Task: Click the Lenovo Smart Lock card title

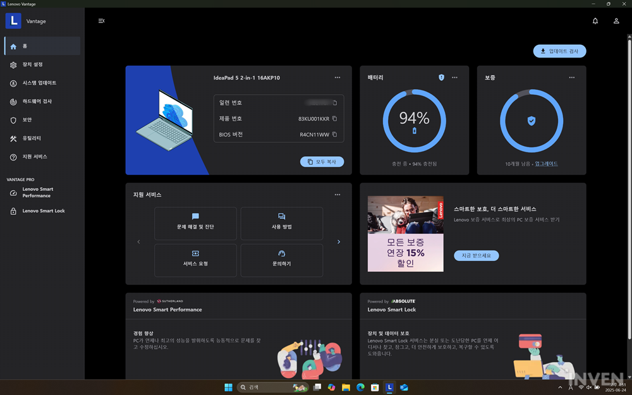Action: click(392, 310)
